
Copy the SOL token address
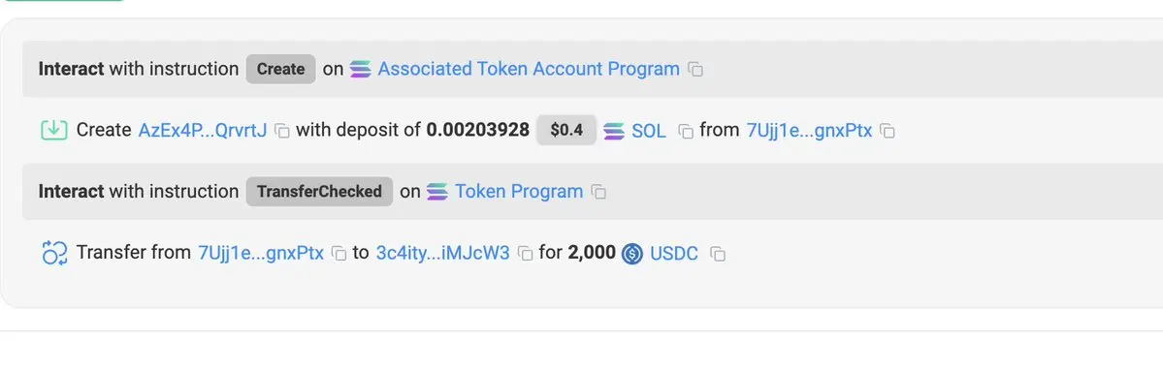point(686,131)
